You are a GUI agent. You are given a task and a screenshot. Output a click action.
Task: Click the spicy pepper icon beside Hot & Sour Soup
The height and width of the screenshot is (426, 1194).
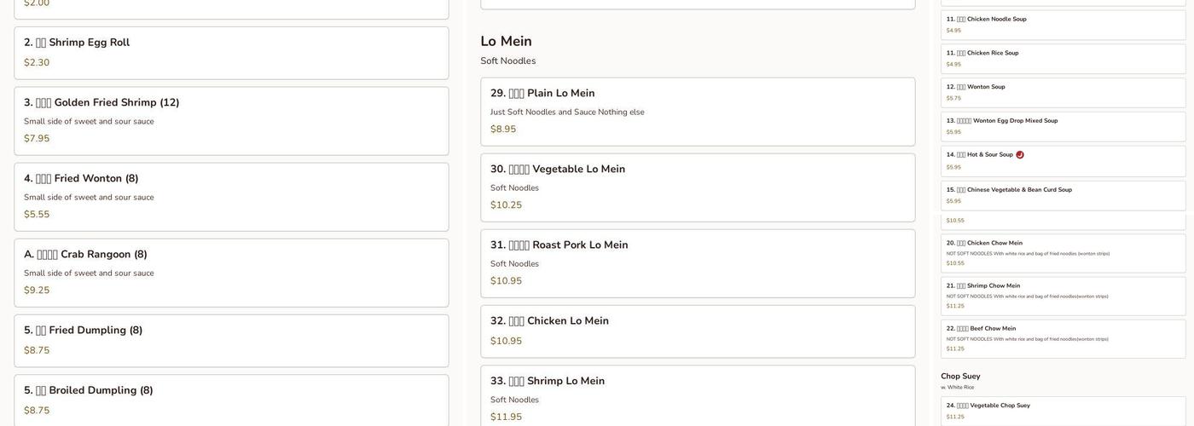click(x=1020, y=155)
